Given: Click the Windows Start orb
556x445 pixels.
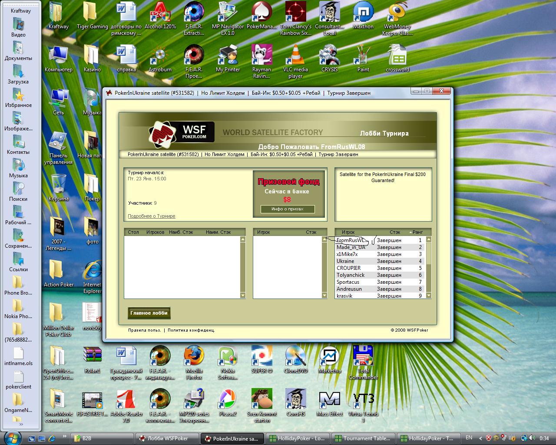Looking at the screenshot, I should tap(12, 438).
